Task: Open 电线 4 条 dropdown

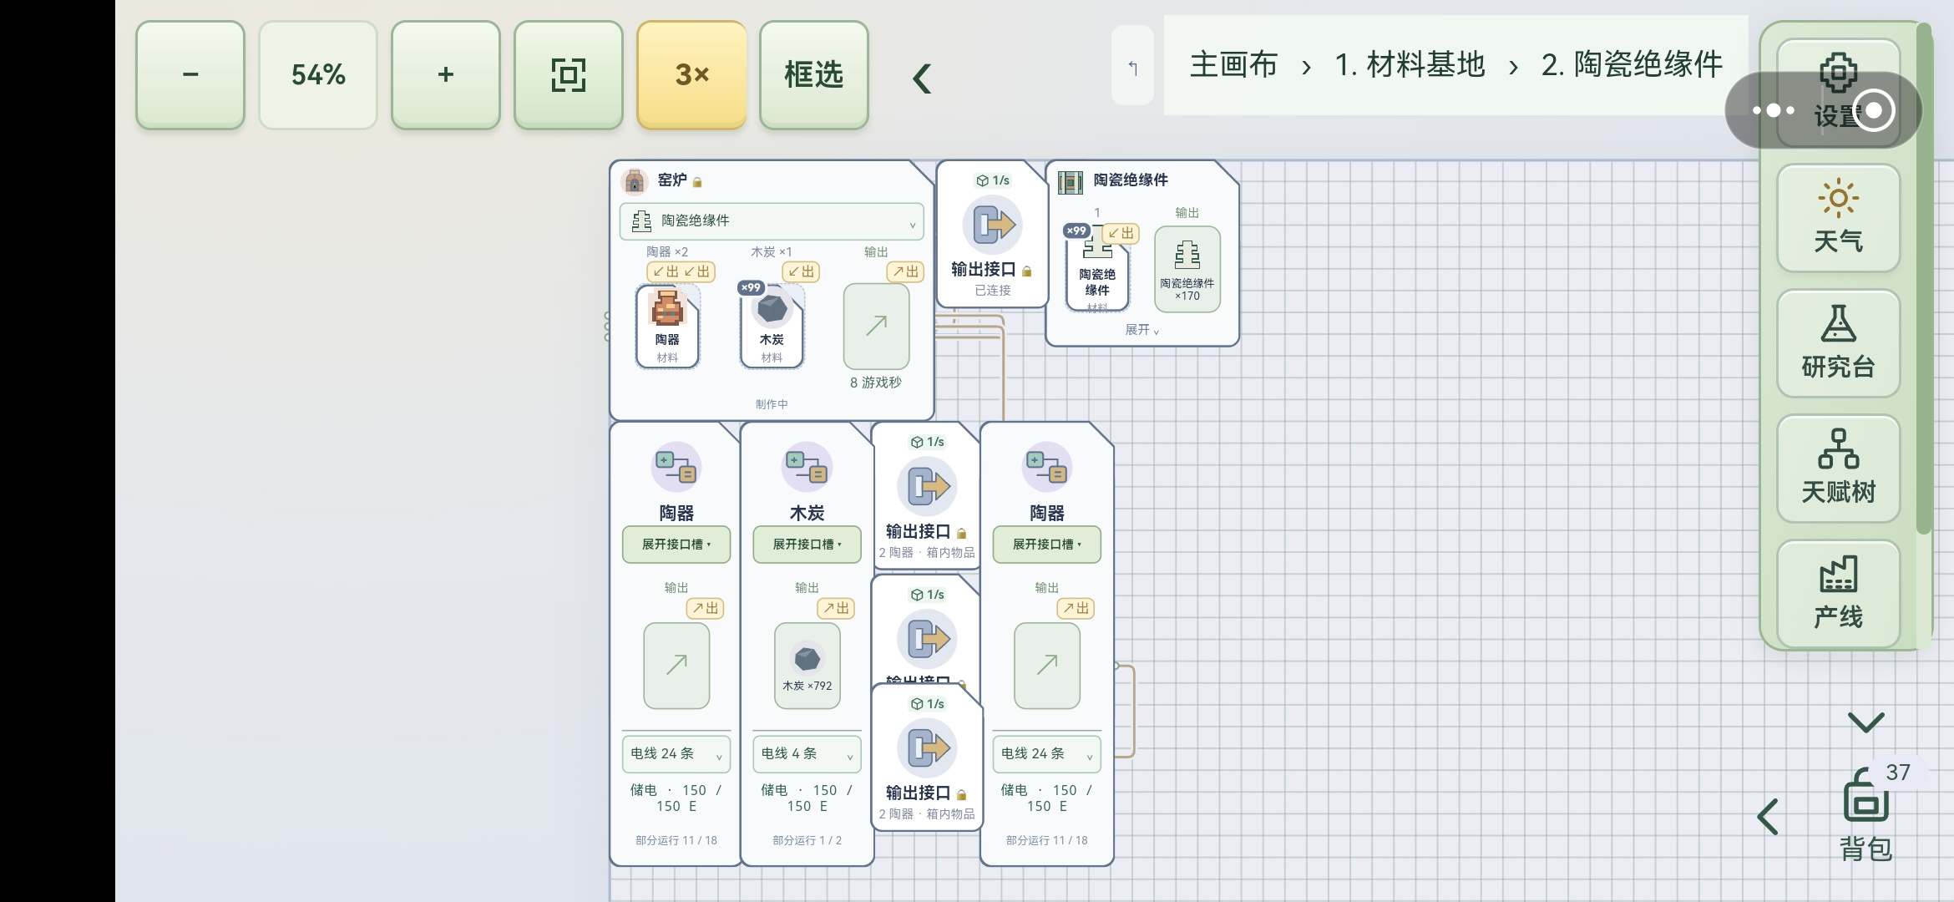Action: [x=807, y=753]
